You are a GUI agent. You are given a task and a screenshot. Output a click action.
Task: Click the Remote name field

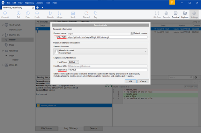pos(99,34)
